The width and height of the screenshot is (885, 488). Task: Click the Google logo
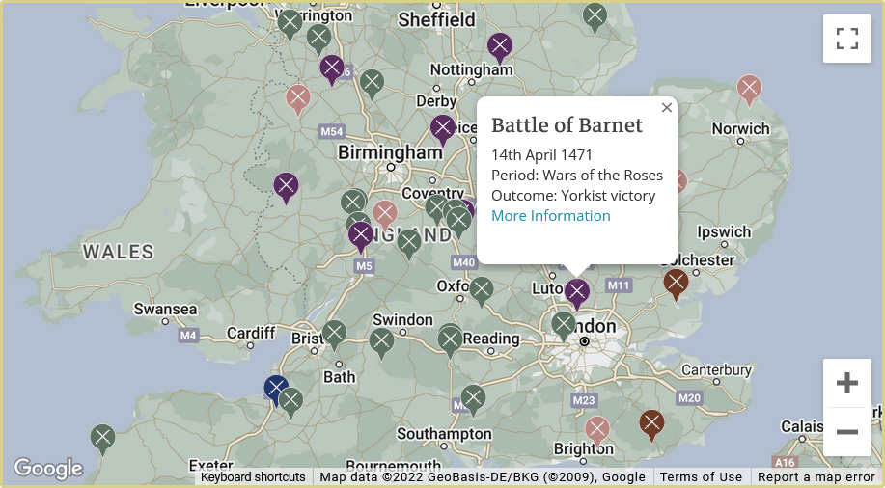pyautogui.click(x=48, y=470)
